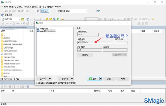Click the 密码 password field
Screen dimensions: 166x106
(115, 50)
